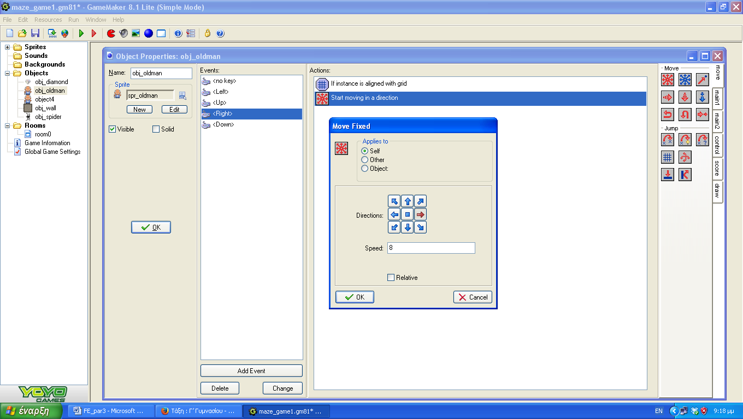Screen dimensions: 743x419
Task: Create a background using the landscape icon
Action: tap(136, 33)
